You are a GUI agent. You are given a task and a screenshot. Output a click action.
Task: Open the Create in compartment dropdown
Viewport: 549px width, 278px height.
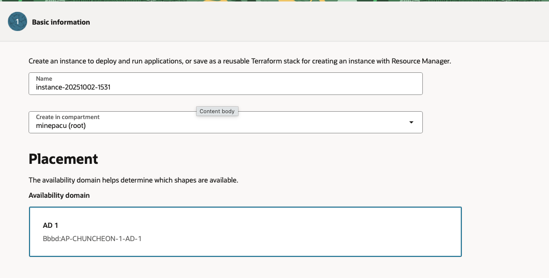tap(225, 122)
